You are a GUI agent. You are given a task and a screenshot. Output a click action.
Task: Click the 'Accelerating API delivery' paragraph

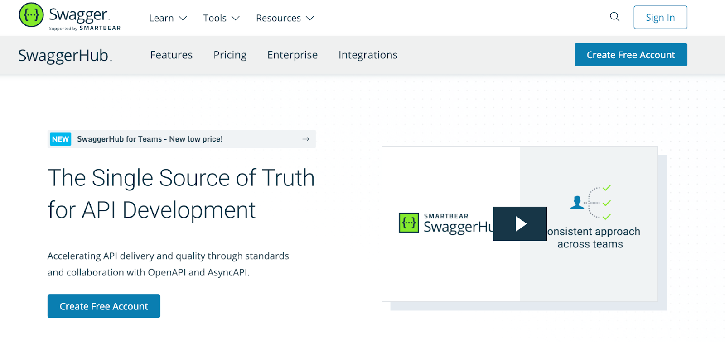(168, 264)
